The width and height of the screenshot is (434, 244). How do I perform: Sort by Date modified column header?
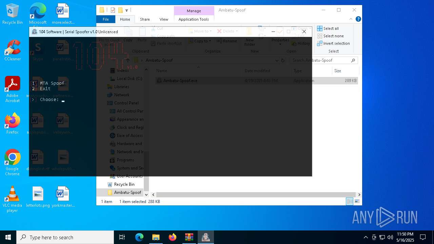point(267,71)
